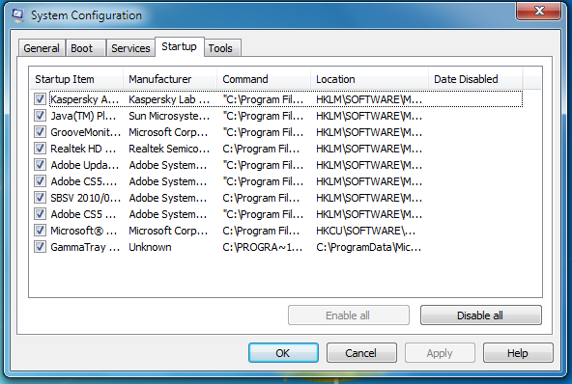Uncheck the Java(TM) Pl... startup checkbox
The width and height of the screenshot is (572, 384).
click(x=40, y=116)
